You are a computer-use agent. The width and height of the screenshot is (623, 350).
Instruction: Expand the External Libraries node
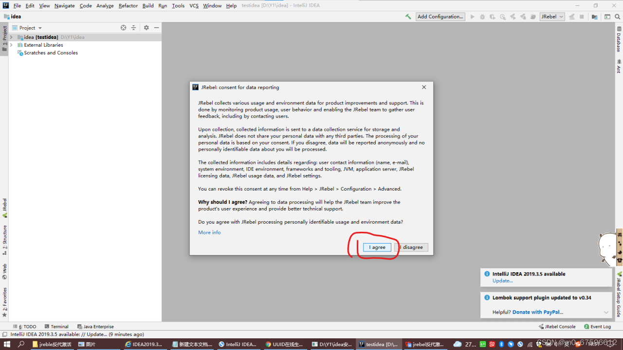click(x=11, y=45)
